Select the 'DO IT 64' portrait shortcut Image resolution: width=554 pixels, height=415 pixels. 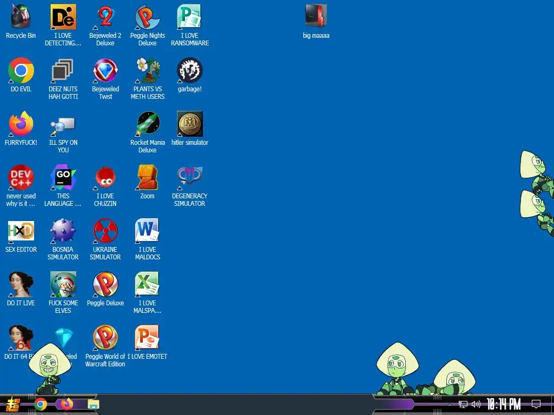click(x=21, y=338)
